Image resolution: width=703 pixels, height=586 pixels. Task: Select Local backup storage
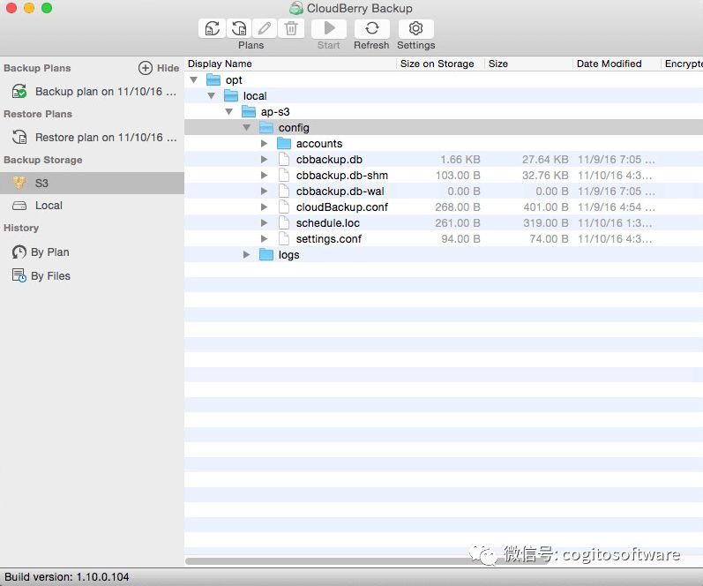[92, 206]
